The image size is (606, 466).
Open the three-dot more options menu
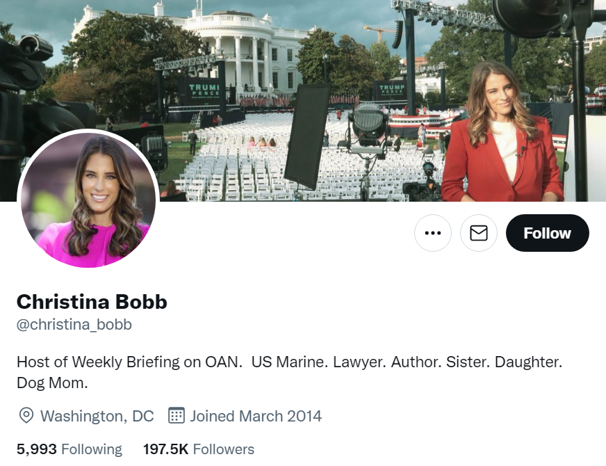(432, 233)
